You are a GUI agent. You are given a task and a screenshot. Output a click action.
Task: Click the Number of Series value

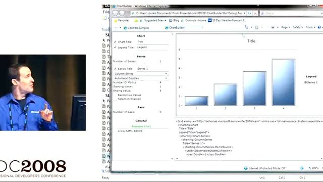pos(160,61)
